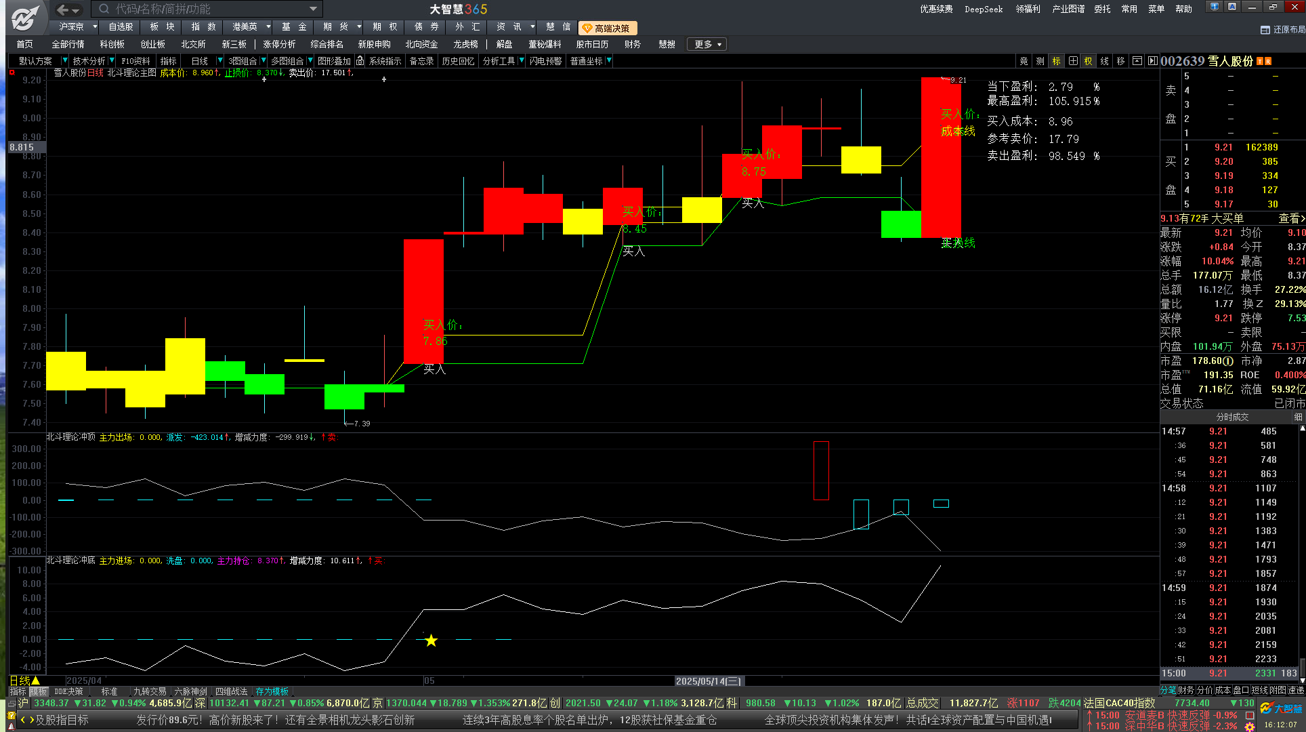Open F10资料 company info
Viewport: 1306px width, 732px height.
pyautogui.click(x=135, y=61)
